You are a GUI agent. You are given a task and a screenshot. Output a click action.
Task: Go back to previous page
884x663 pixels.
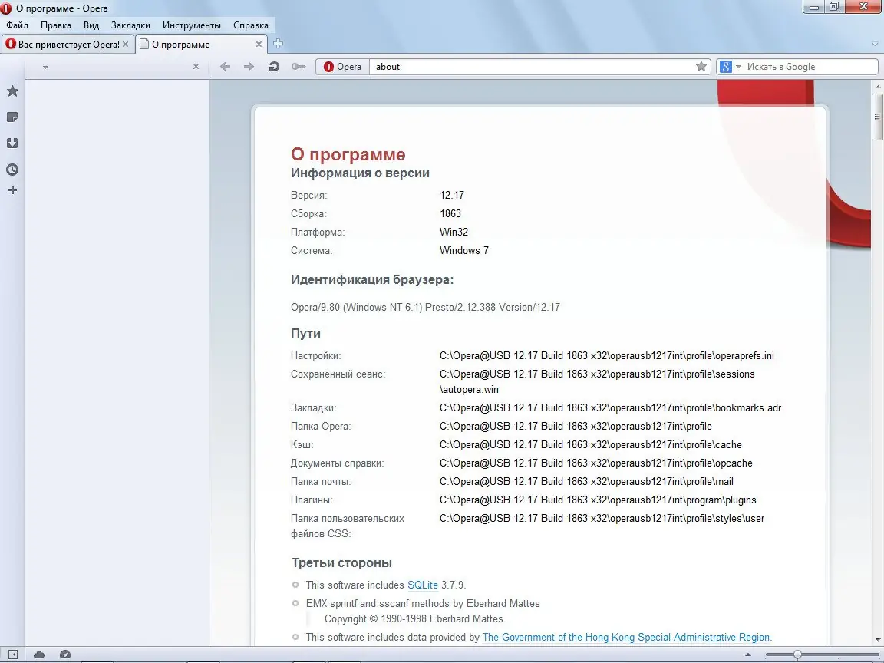tap(225, 67)
